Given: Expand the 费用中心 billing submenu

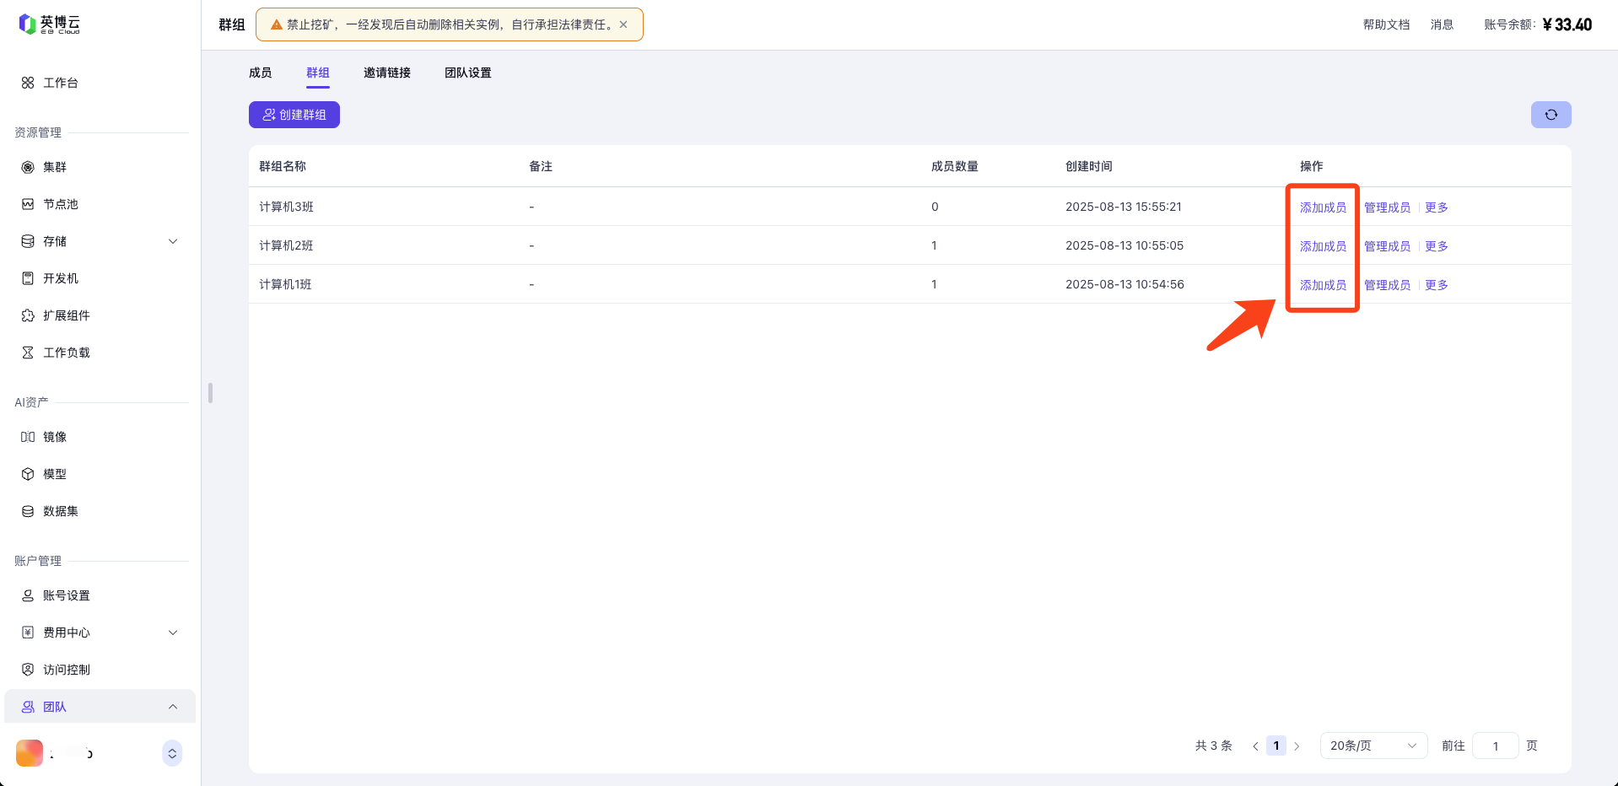Looking at the screenshot, I should (173, 633).
